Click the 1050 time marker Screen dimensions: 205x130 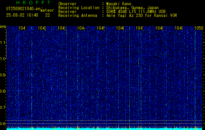pos(199,28)
